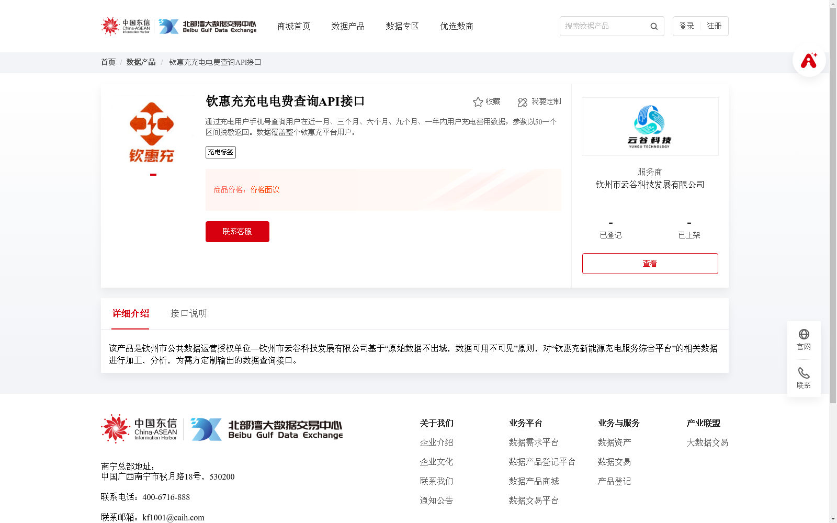Click the 充电标签 tag
This screenshot has height=523, width=837.
click(x=221, y=152)
